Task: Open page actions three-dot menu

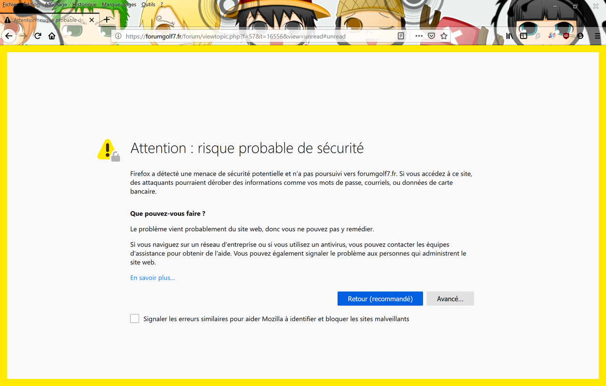Action: pos(419,36)
